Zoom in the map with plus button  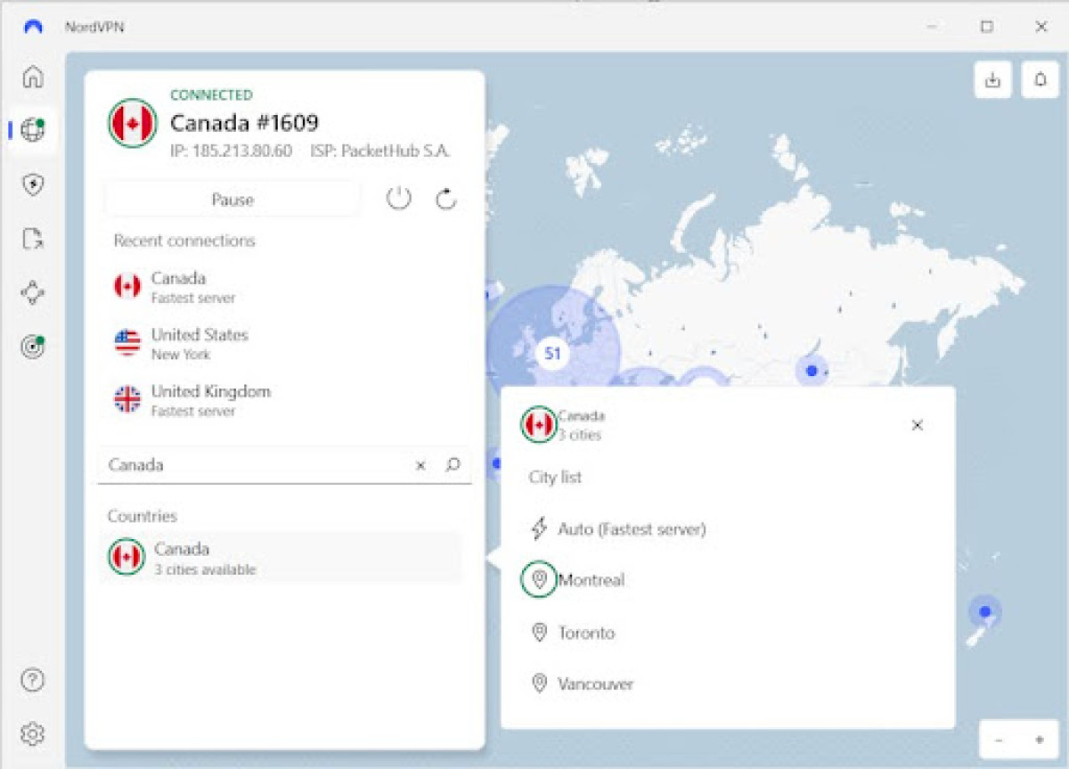coord(1039,740)
